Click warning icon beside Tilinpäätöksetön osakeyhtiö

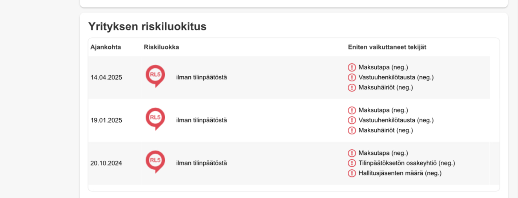click(x=352, y=163)
